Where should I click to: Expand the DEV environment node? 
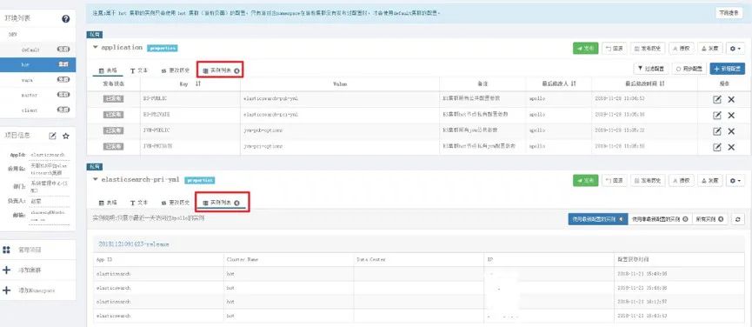coord(13,35)
